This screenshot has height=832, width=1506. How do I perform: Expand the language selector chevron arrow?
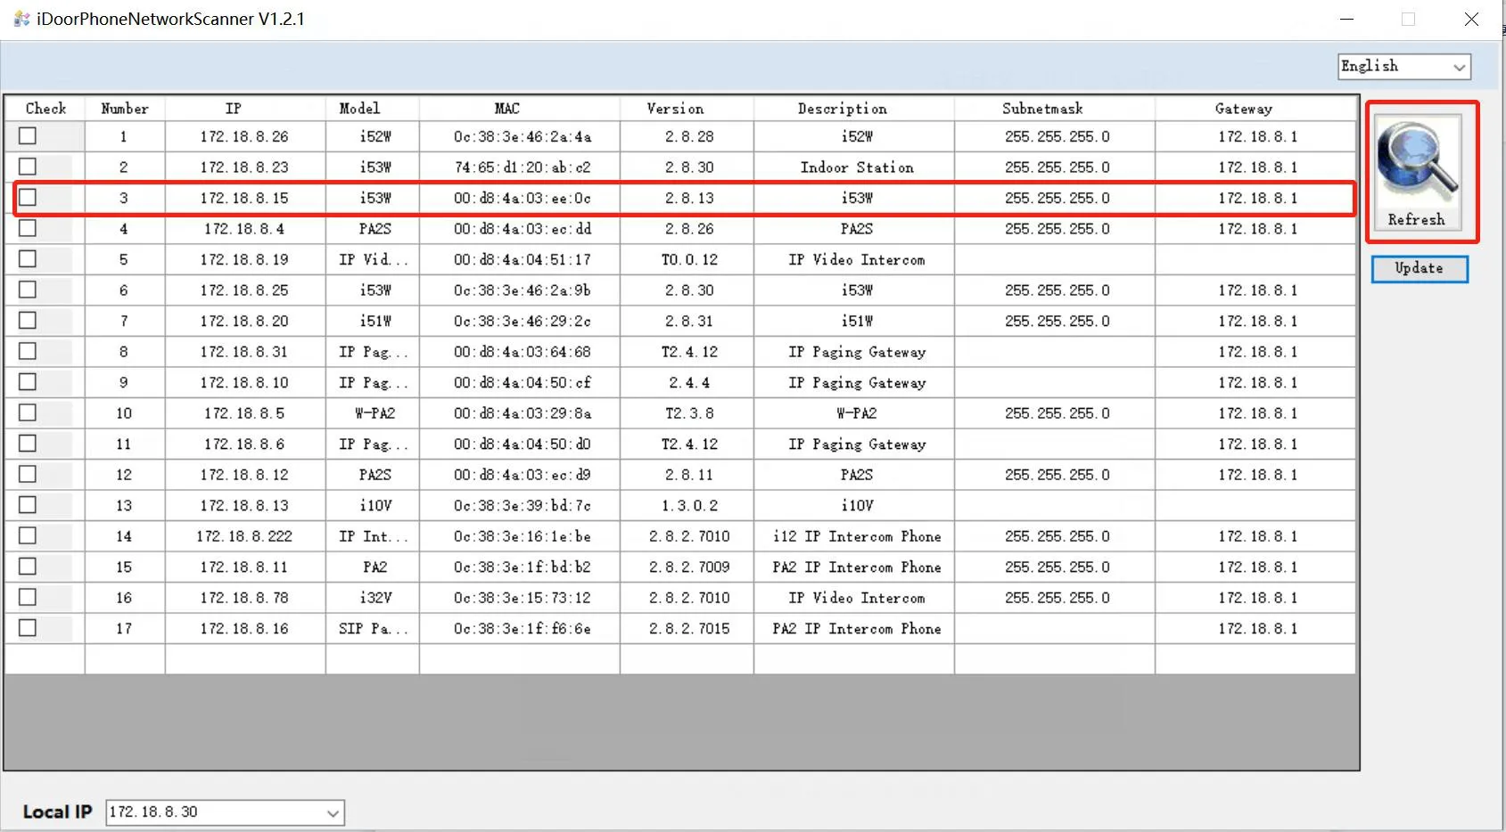pos(1460,66)
